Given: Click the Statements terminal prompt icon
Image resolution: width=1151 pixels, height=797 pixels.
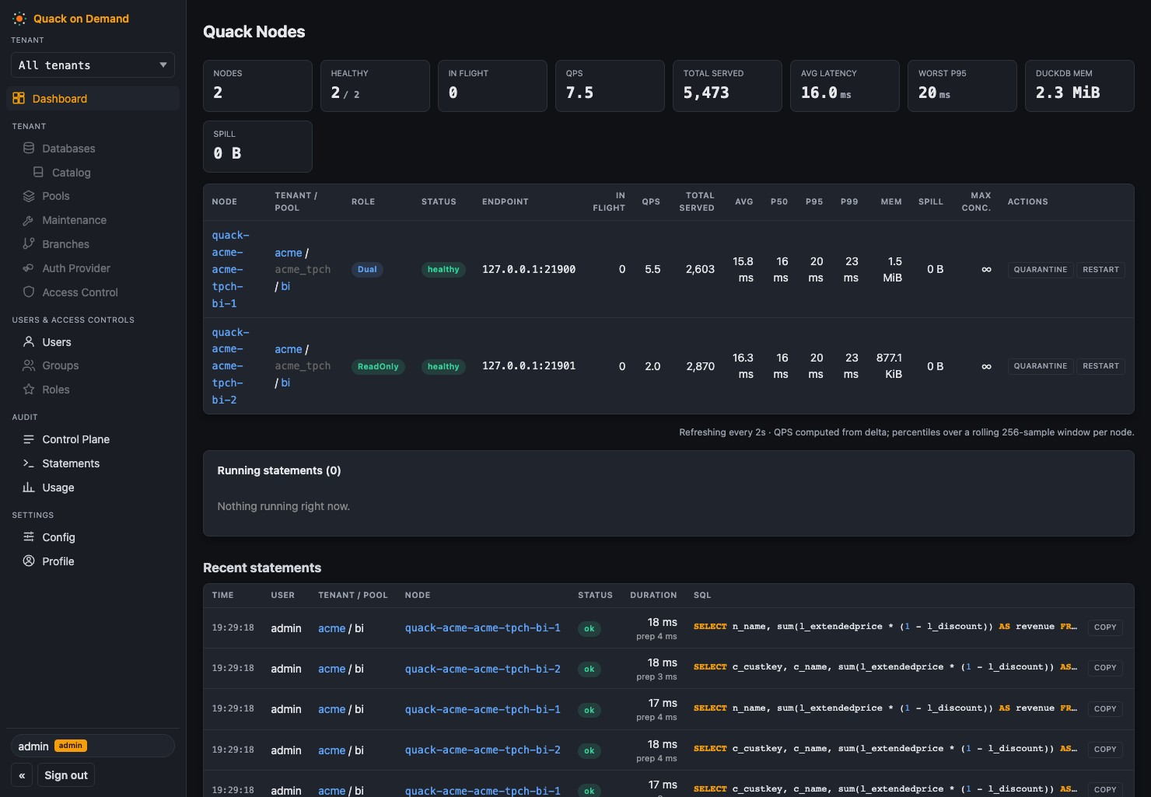Looking at the screenshot, I should [29, 463].
